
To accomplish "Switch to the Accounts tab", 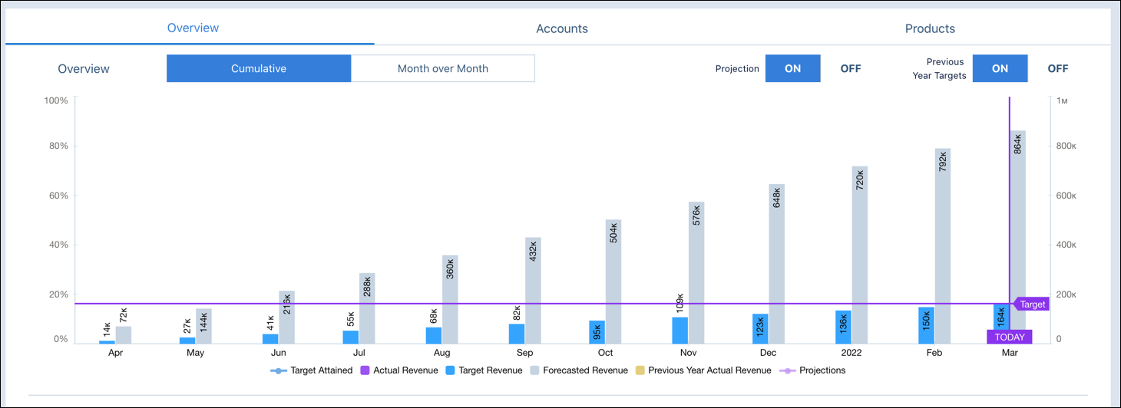I will click(x=561, y=28).
